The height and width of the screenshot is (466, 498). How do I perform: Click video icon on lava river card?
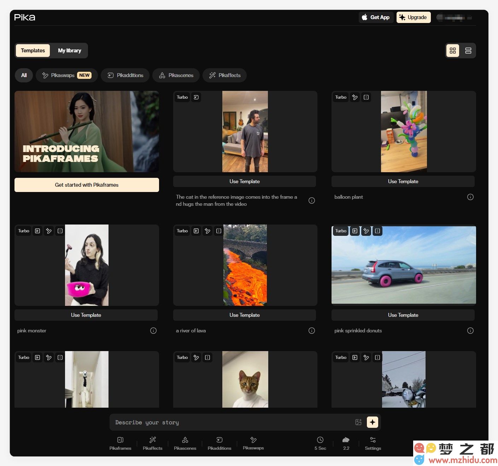tap(196, 231)
